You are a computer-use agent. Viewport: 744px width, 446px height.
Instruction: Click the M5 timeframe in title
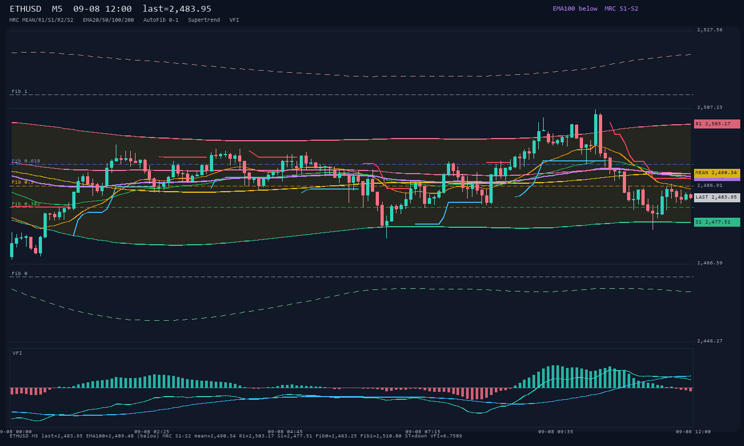pyautogui.click(x=57, y=9)
